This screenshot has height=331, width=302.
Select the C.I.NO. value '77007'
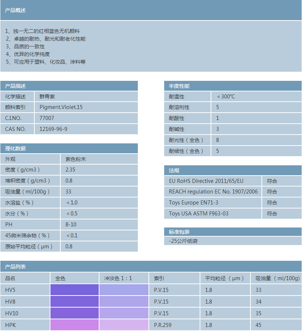click(x=47, y=118)
